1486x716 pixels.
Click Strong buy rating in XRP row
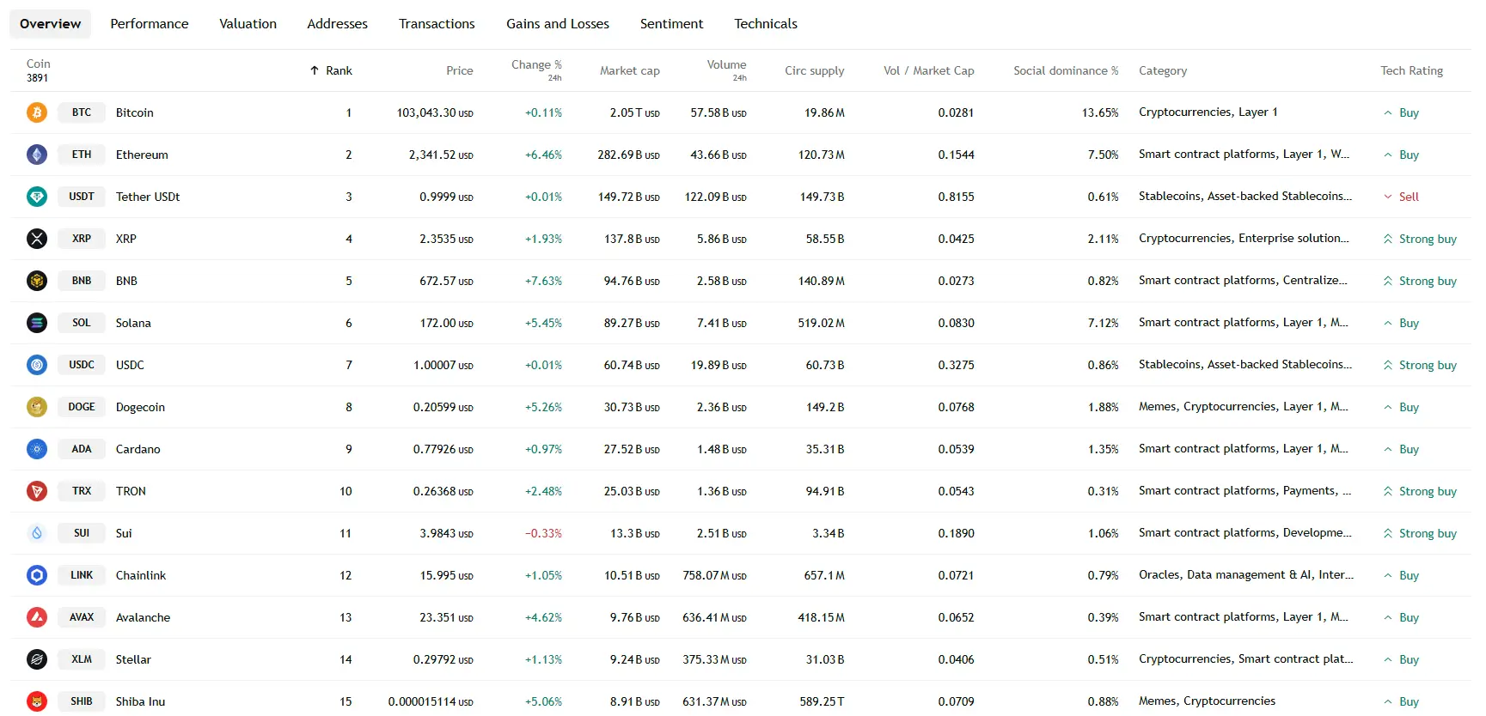[1420, 239]
